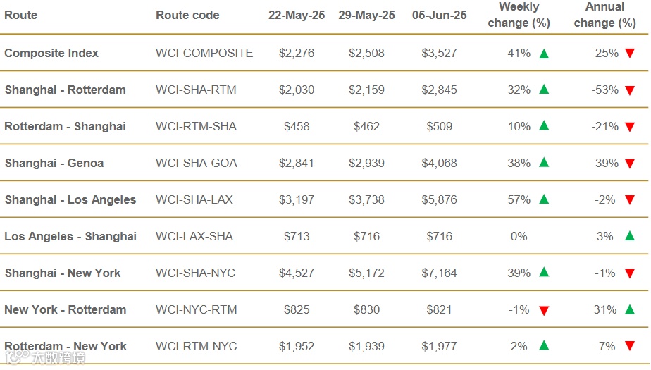Click red arrow beside Rotterdam - New York -7%
Screen dimensions: 651x370
point(629,347)
